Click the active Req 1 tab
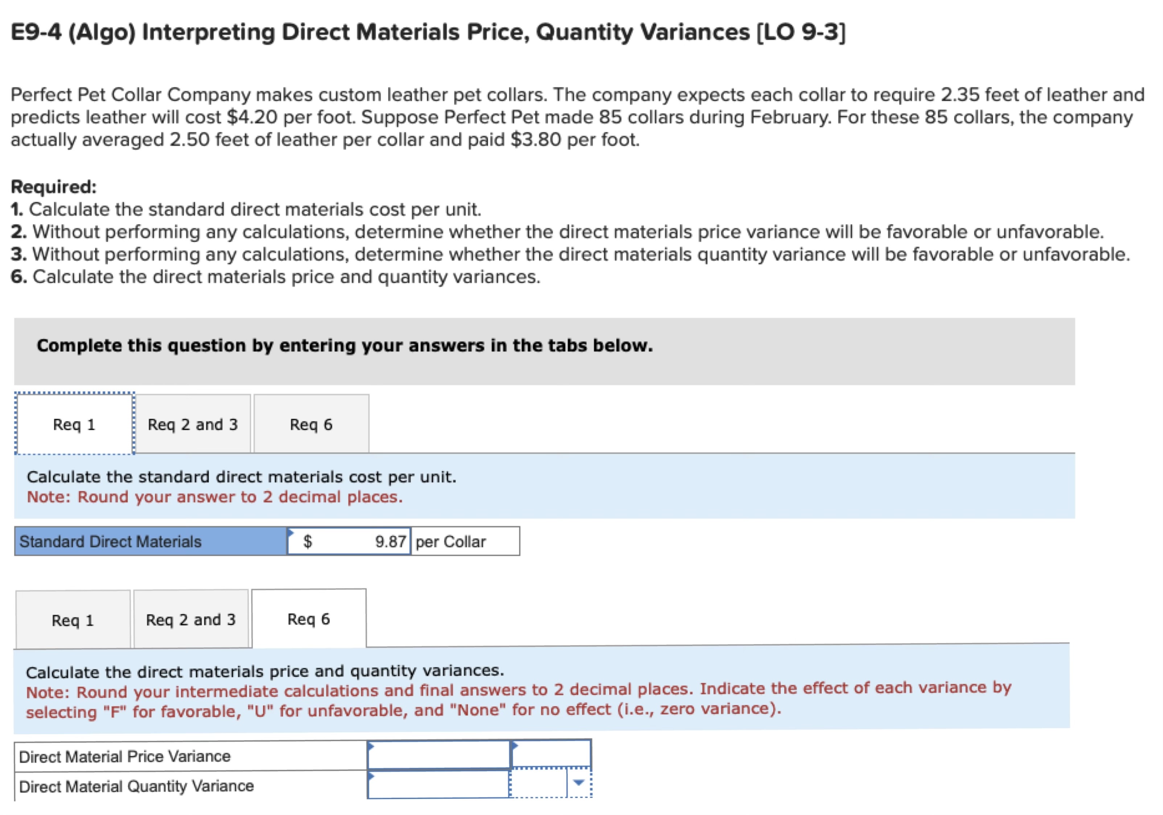 click(x=74, y=424)
